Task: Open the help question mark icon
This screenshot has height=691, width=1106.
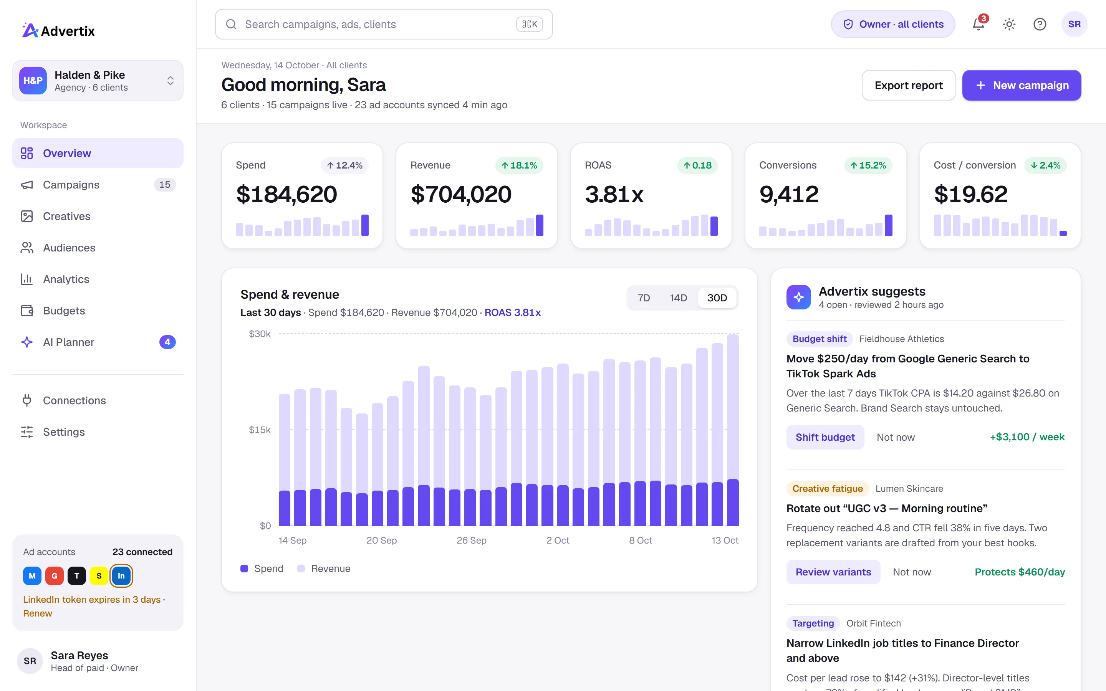Action: pos(1040,24)
